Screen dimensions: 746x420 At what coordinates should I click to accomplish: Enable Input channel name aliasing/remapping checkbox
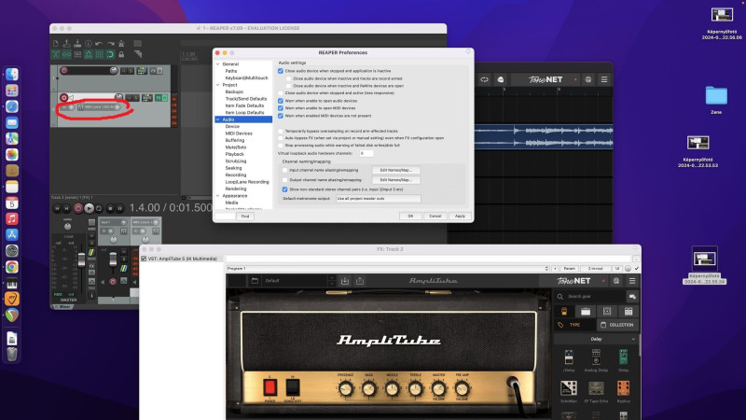[285, 170]
